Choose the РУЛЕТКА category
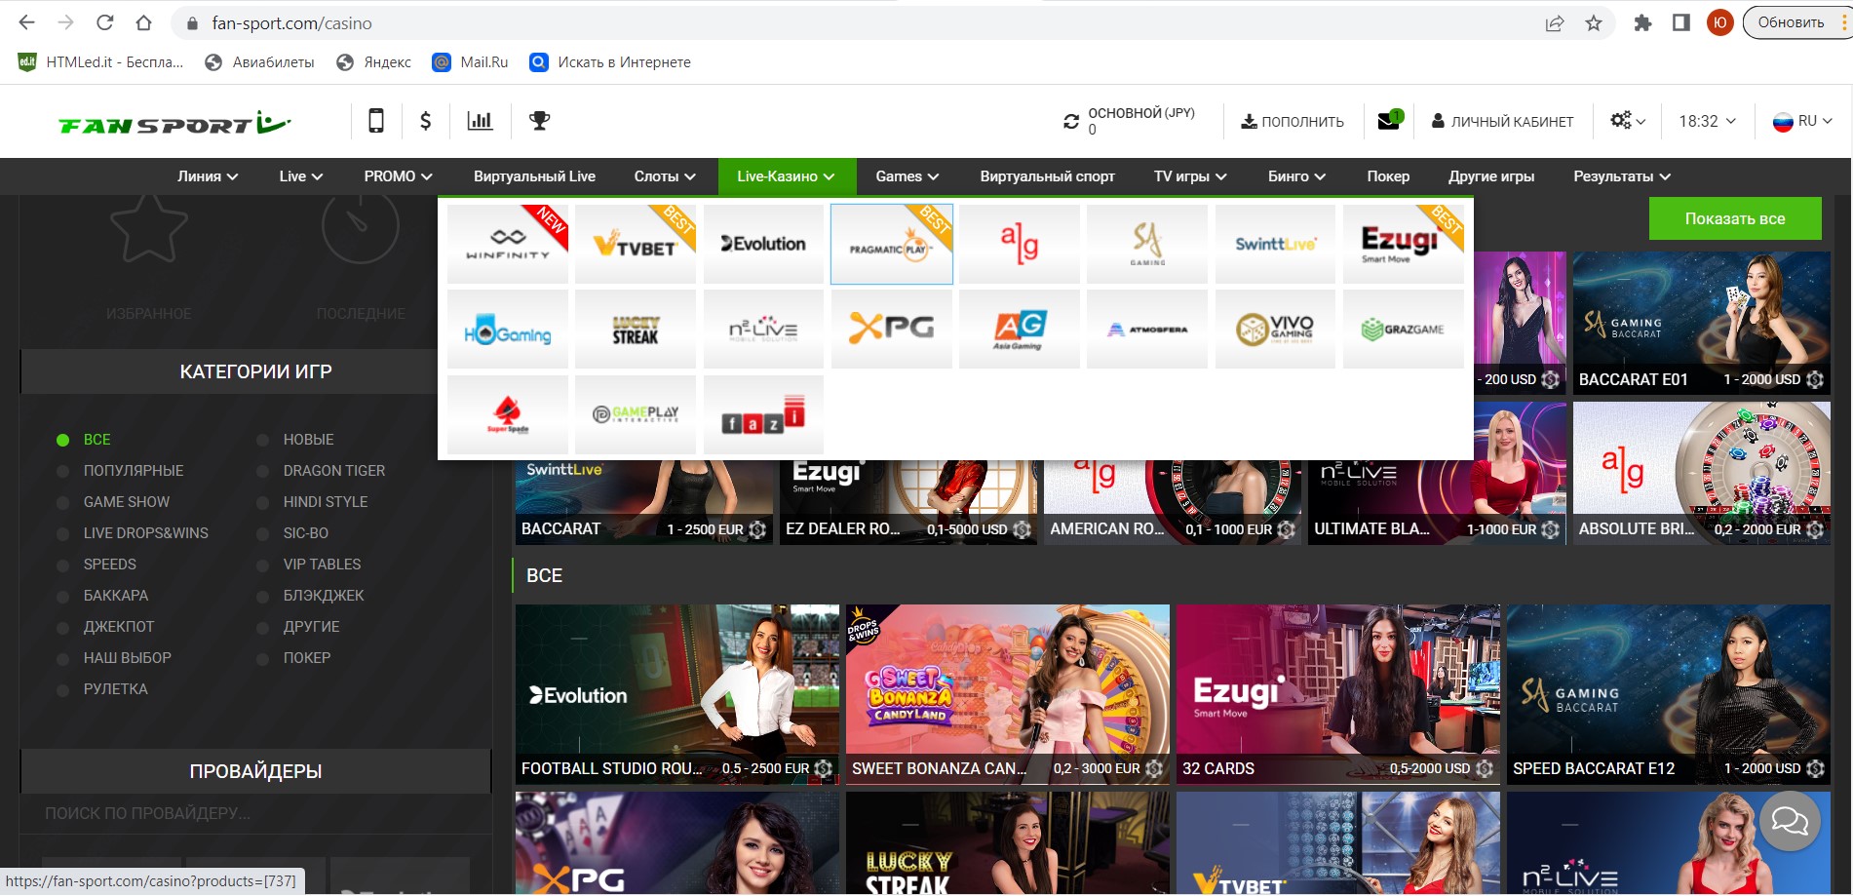This screenshot has width=1853, height=896. click(x=115, y=689)
